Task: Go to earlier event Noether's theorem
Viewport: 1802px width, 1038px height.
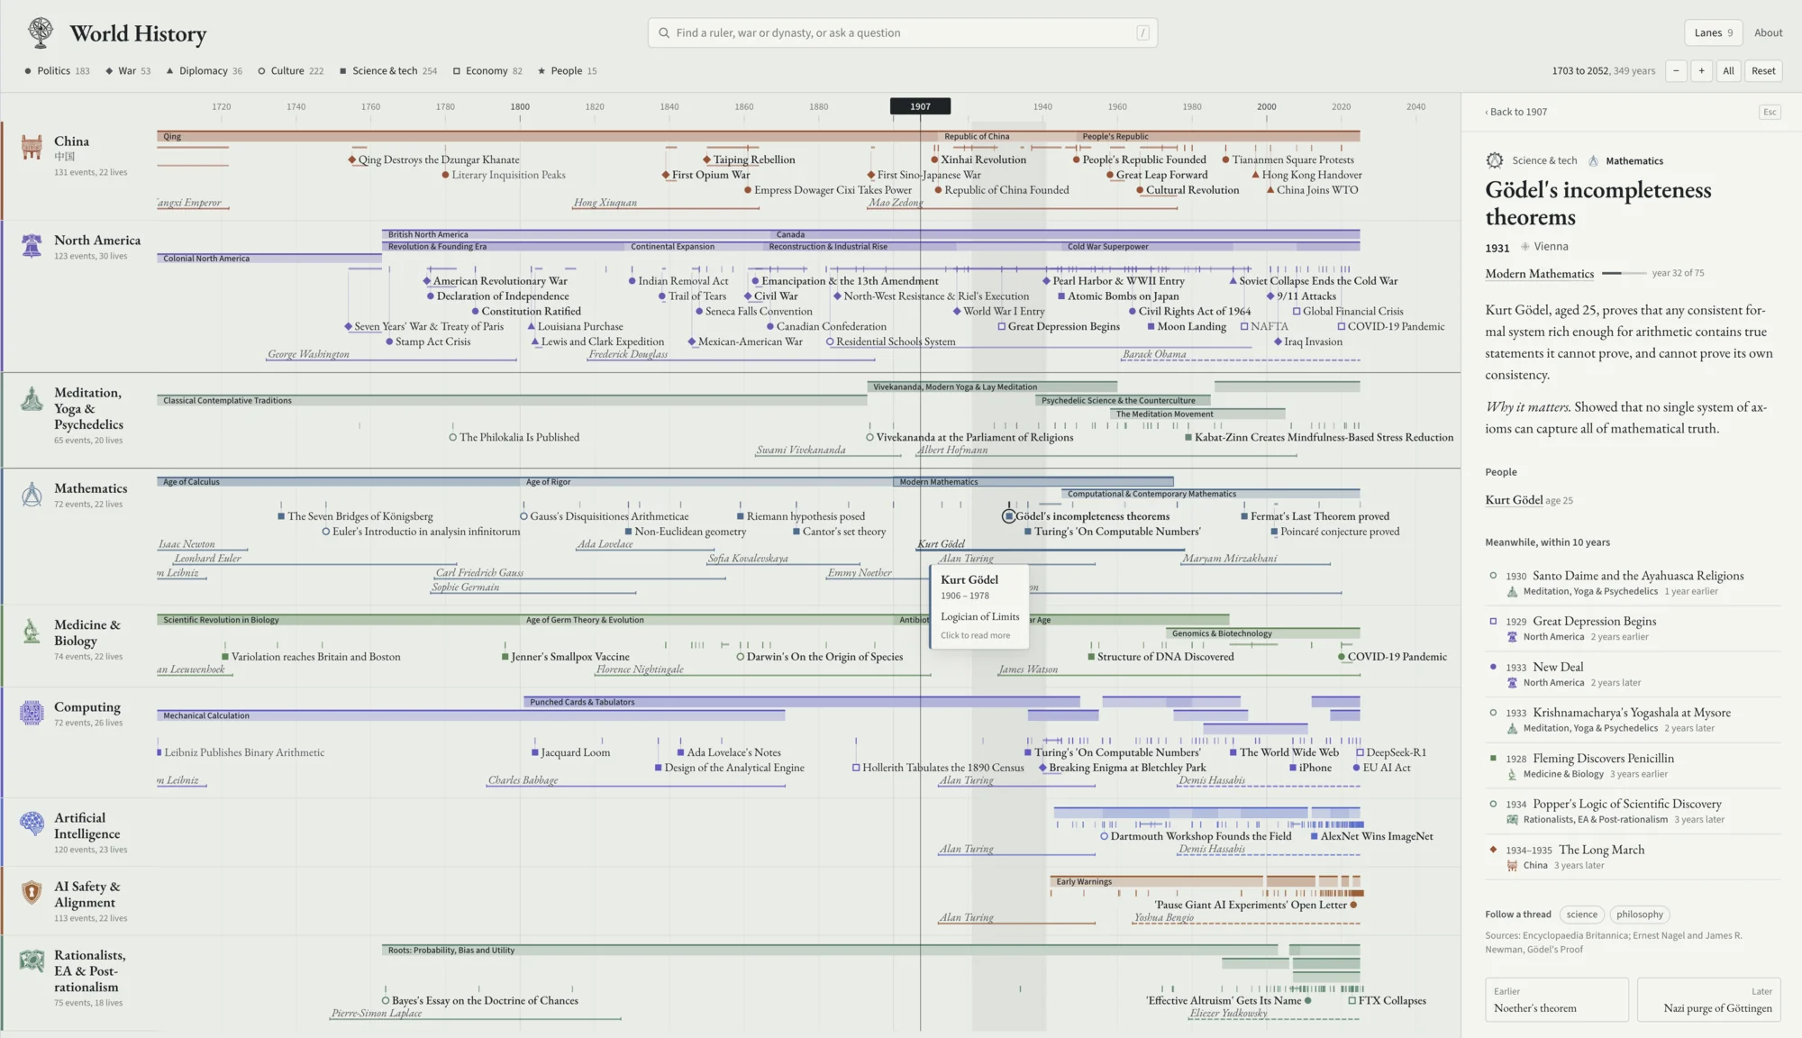Action: [x=1557, y=999]
